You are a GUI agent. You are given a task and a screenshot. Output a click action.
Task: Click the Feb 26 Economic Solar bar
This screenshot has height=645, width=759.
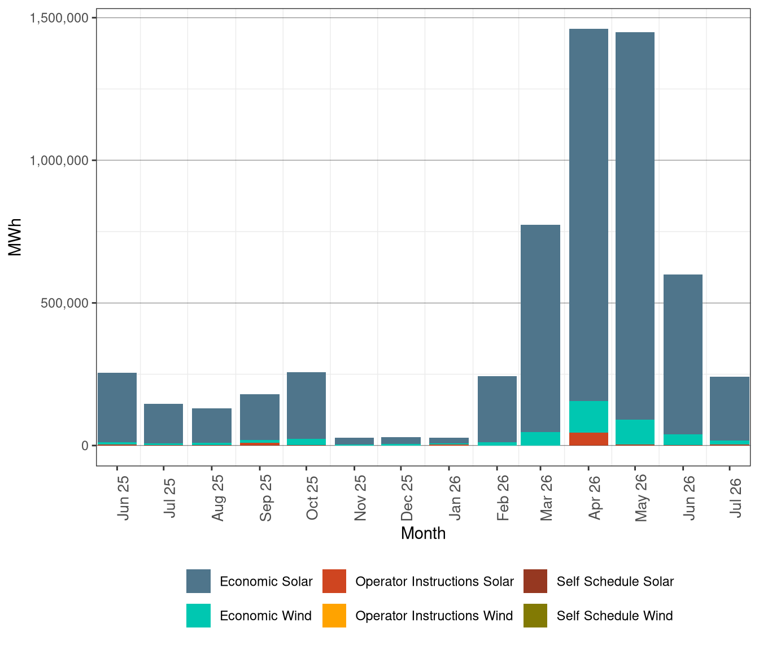[x=497, y=409]
